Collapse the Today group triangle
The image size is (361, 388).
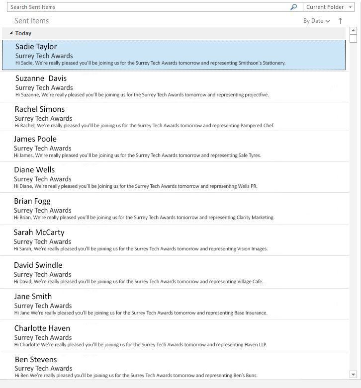pyautogui.click(x=11, y=33)
